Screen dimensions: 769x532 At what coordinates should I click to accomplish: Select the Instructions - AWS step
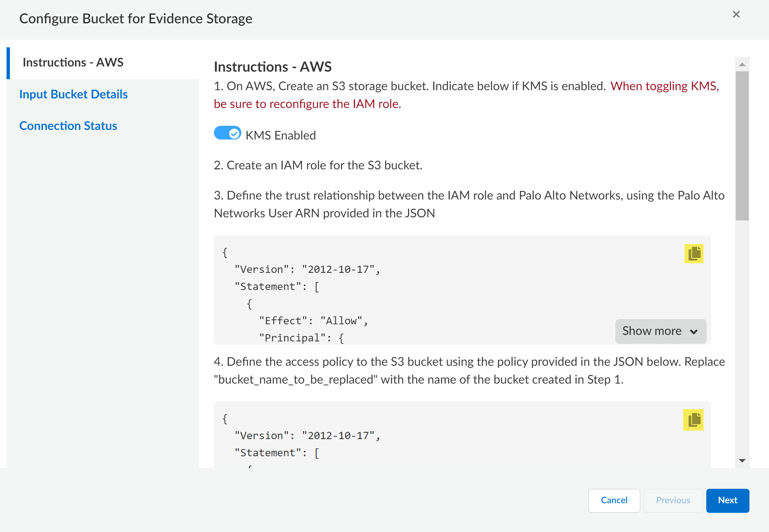[73, 62]
